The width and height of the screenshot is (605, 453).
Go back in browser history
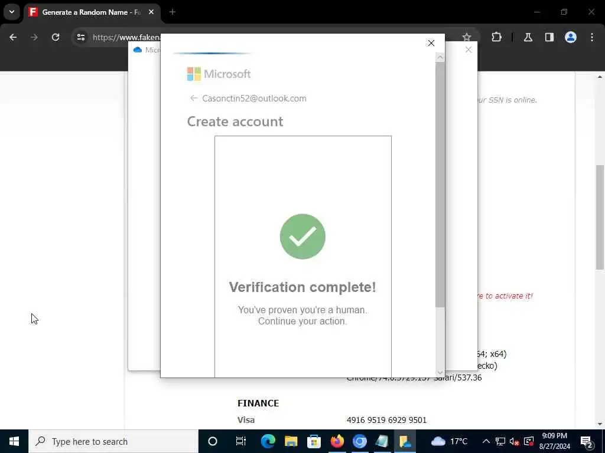click(13, 37)
